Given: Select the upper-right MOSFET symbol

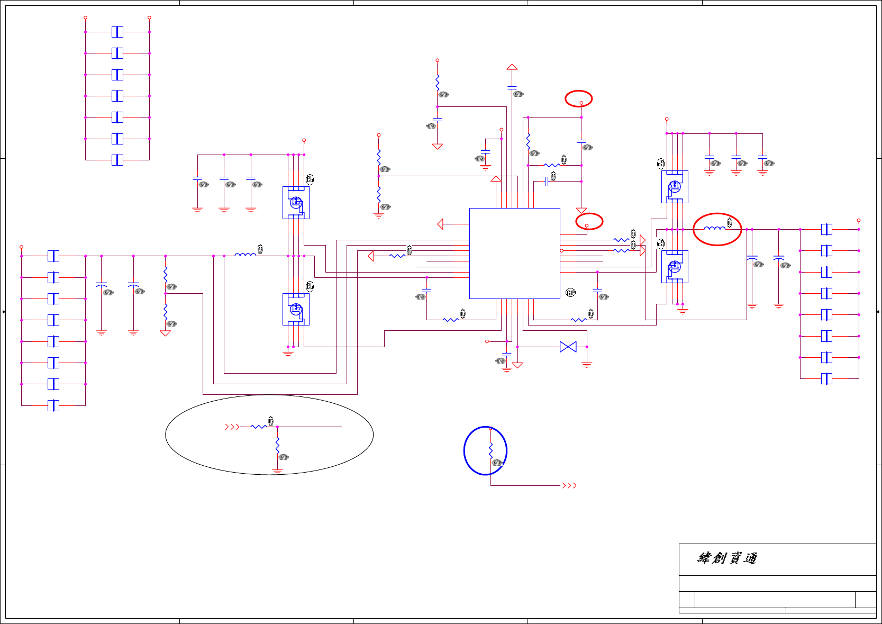Looking at the screenshot, I should click(675, 186).
